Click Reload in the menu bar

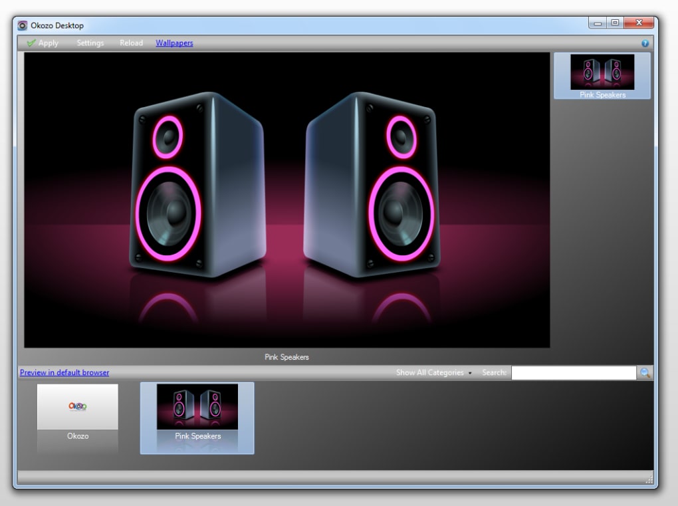[131, 43]
